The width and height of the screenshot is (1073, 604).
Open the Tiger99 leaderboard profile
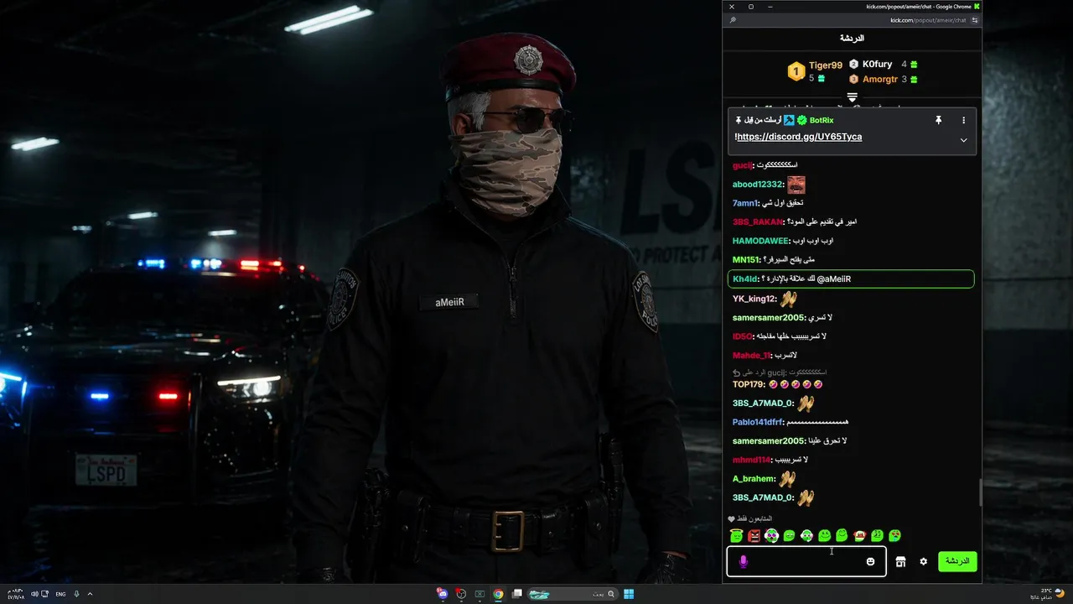(x=826, y=65)
